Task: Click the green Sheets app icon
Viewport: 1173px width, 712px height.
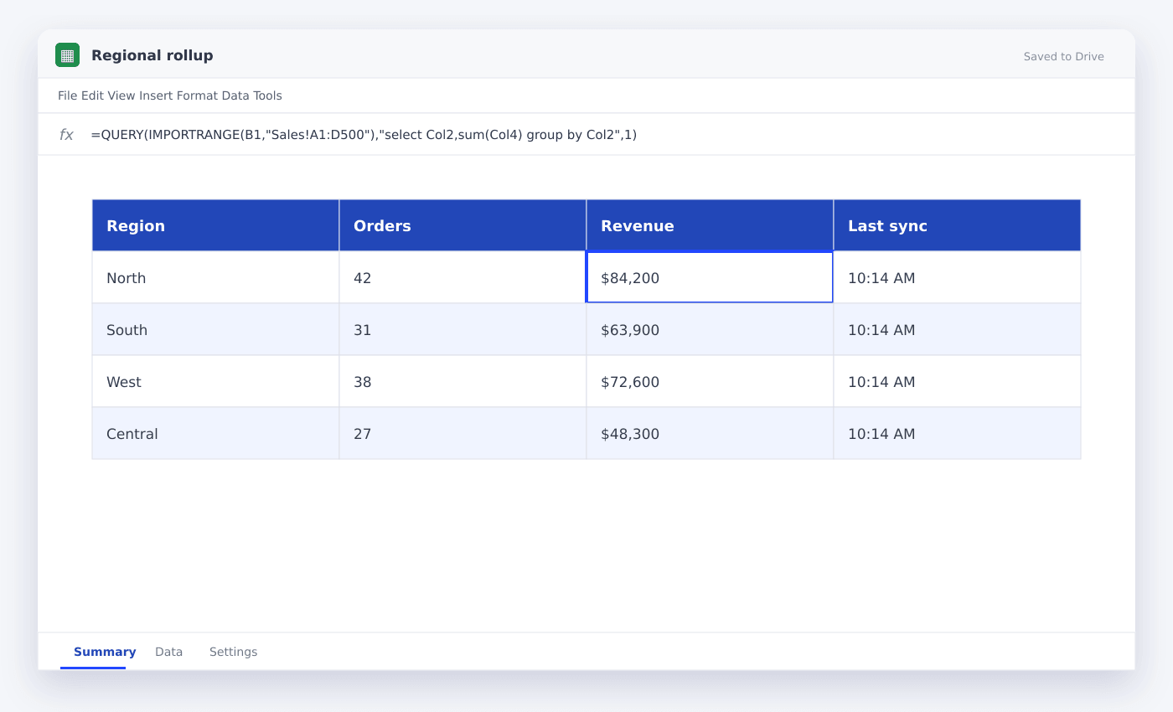Action: pyautogui.click(x=67, y=55)
